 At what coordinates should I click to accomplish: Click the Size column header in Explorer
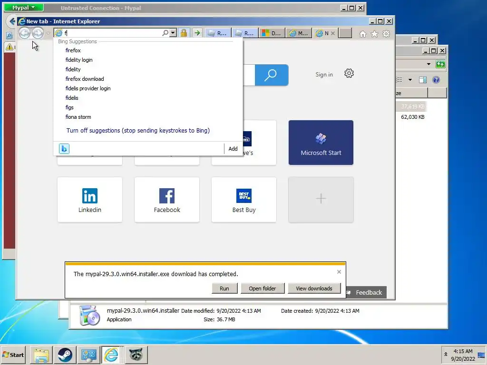tap(412, 93)
